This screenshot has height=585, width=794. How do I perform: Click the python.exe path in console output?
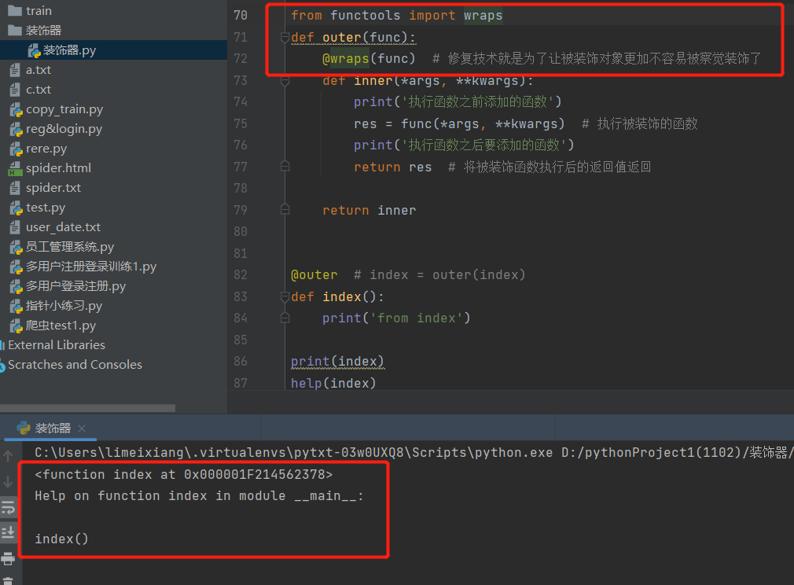pos(294,452)
